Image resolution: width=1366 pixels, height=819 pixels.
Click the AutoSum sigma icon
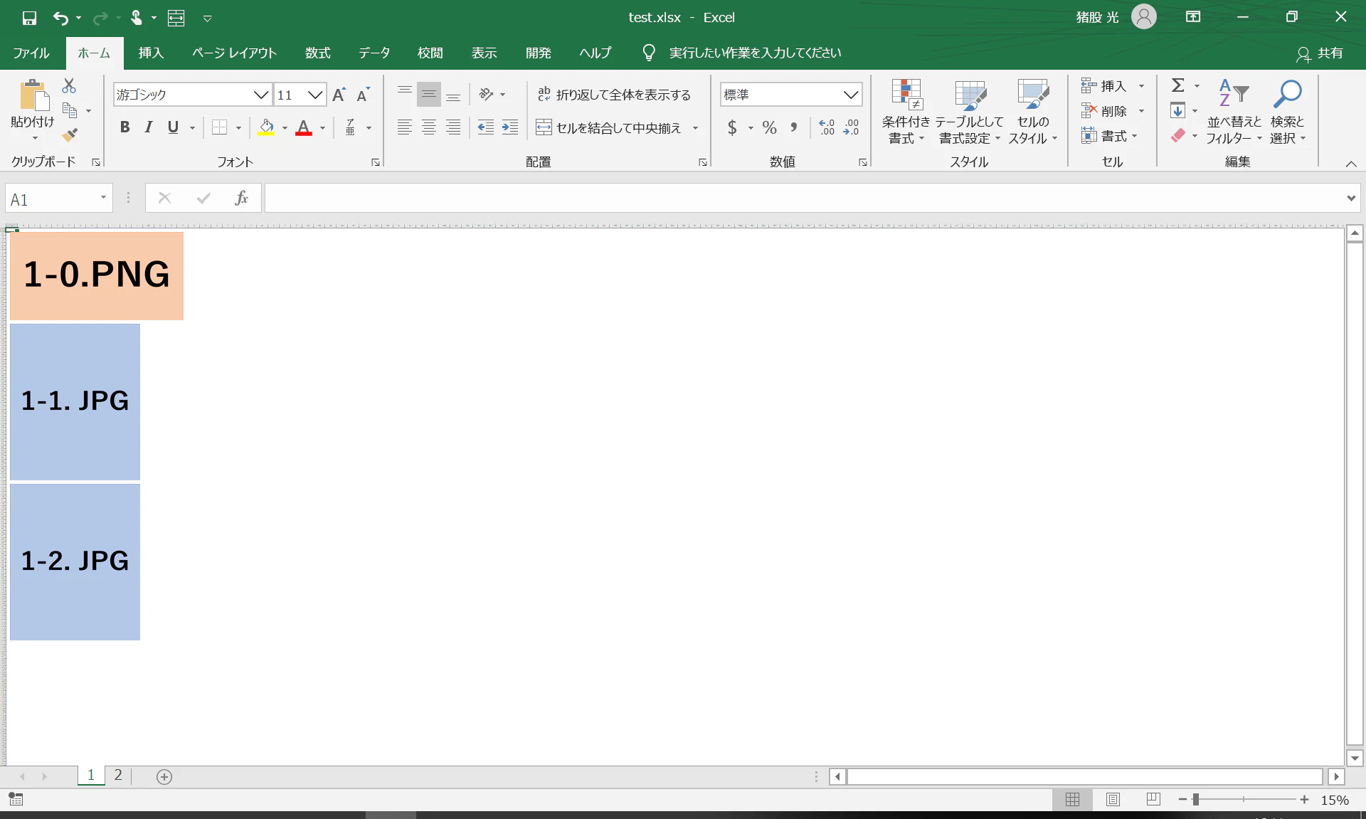[x=1178, y=85]
